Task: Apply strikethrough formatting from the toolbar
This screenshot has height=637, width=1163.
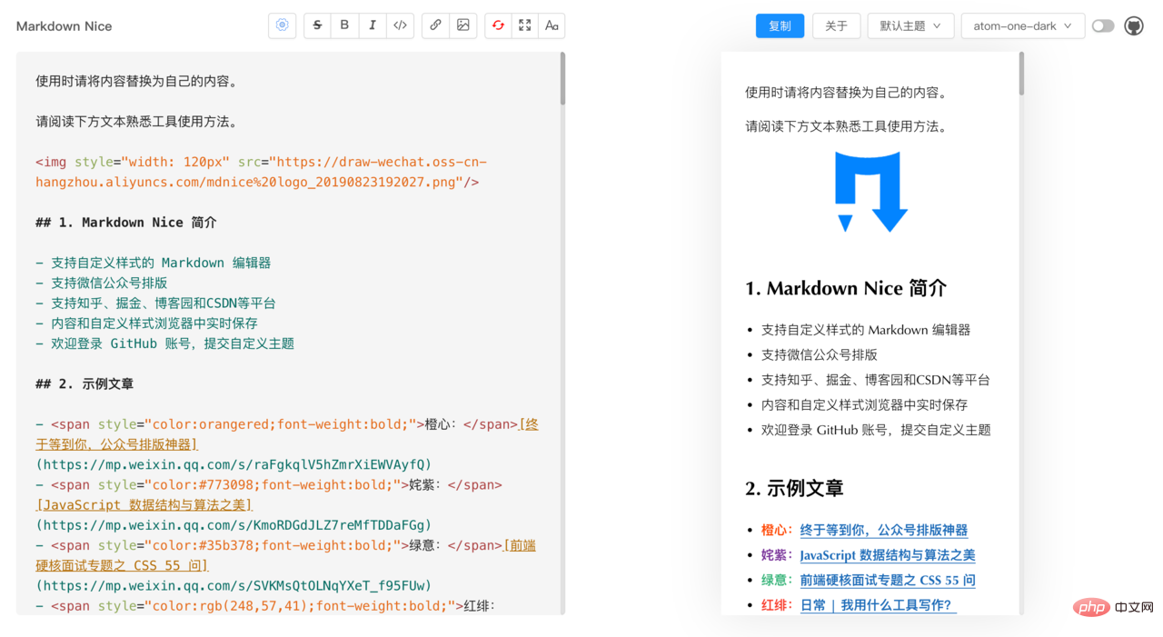Action: [317, 25]
